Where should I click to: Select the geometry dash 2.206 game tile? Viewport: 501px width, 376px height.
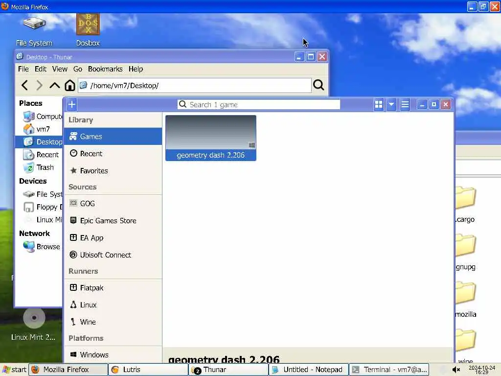[211, 138]
